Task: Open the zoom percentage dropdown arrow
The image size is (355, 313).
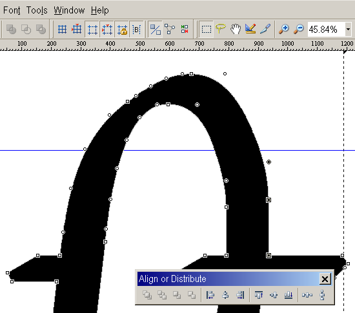Action: [x=348, y=30]
